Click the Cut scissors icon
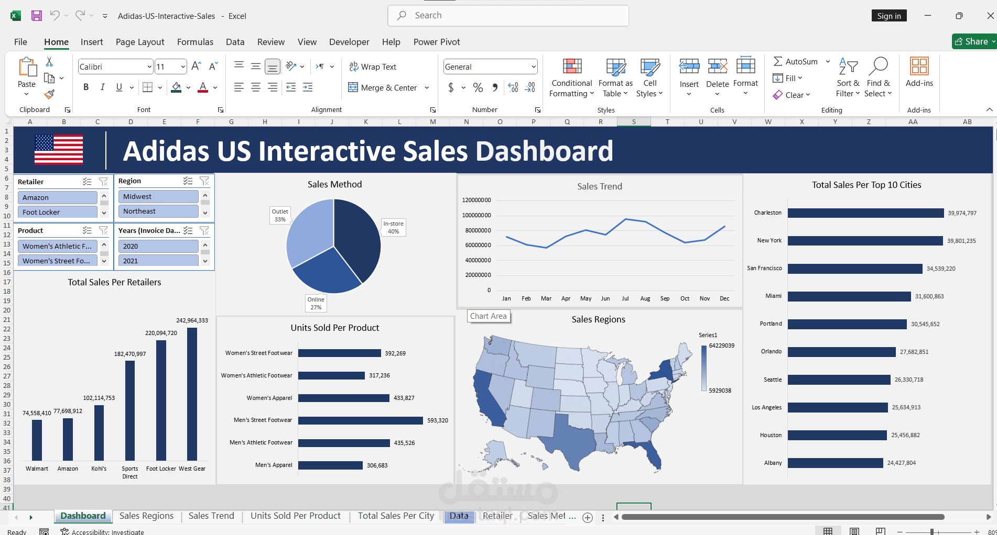 click(x=49, y=62)
